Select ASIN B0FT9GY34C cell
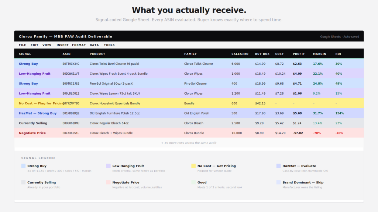The height and width of the screenshot is (212, 378). pyautogui.click(x=71, y=64)
